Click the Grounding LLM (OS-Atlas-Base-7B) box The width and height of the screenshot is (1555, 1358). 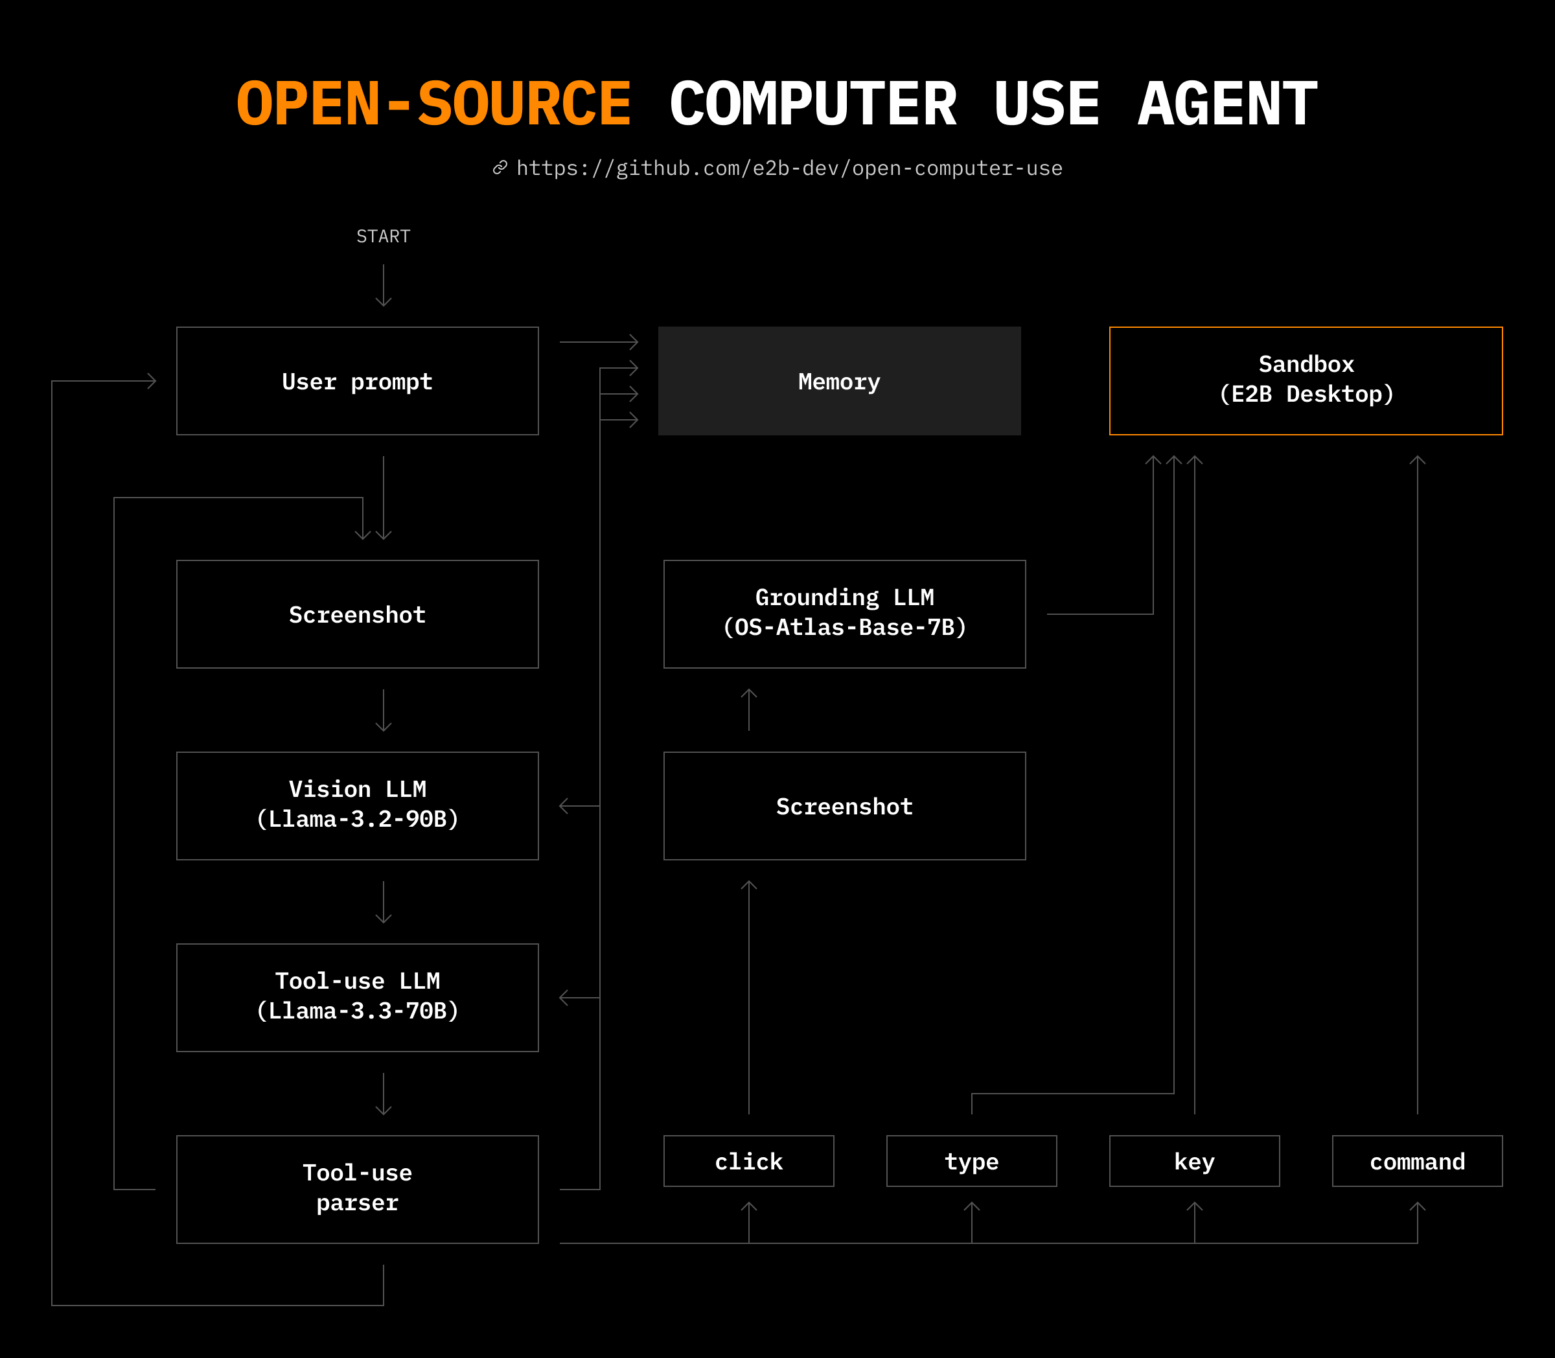[844, 614]
